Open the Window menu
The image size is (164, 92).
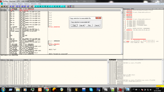(34, 4)
